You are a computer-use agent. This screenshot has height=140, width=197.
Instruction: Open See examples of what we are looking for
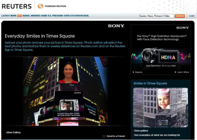tap(157, 135)
